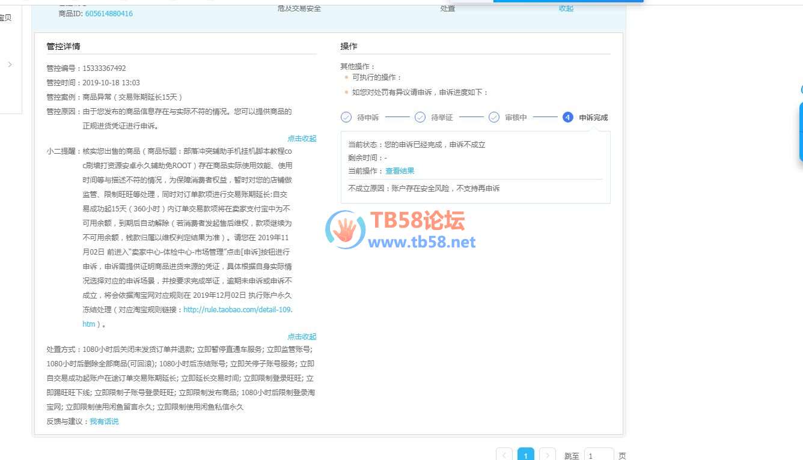
Task: Open the 我有话说 feedback link
Action: coord(104,422)
